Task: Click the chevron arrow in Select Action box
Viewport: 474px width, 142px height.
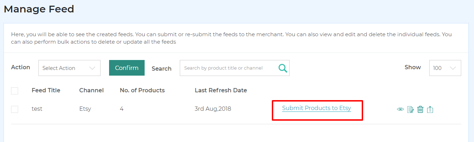Action: 92,68
